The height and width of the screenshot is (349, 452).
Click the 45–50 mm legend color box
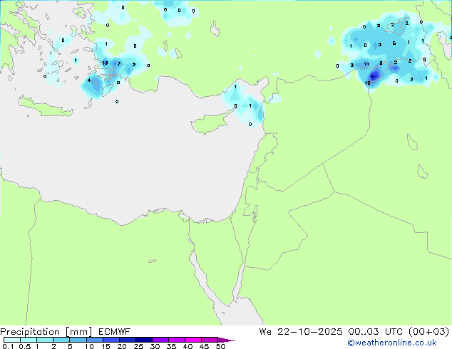pyautogui.click(x=210, y=340)
